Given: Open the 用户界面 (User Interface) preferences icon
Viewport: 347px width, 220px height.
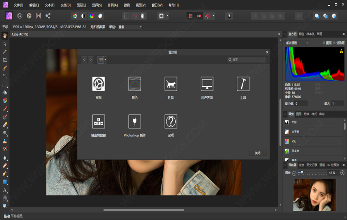Looking at the screenshot, I should click(207, 84).
